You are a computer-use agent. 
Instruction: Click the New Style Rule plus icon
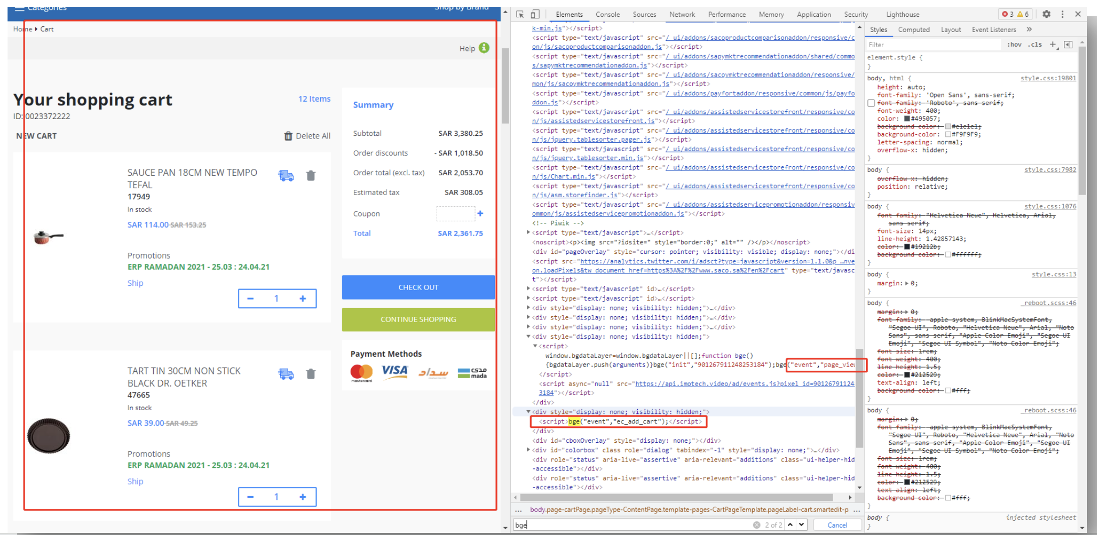(1052, 45)
